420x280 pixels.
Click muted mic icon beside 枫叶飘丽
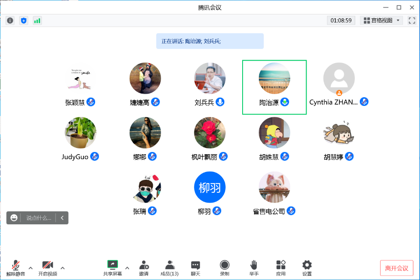223,157
